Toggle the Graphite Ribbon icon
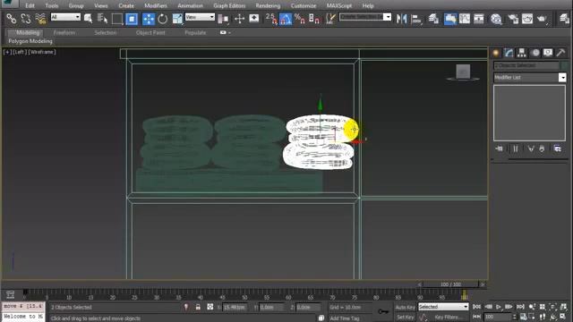 [x=450, y=19]
